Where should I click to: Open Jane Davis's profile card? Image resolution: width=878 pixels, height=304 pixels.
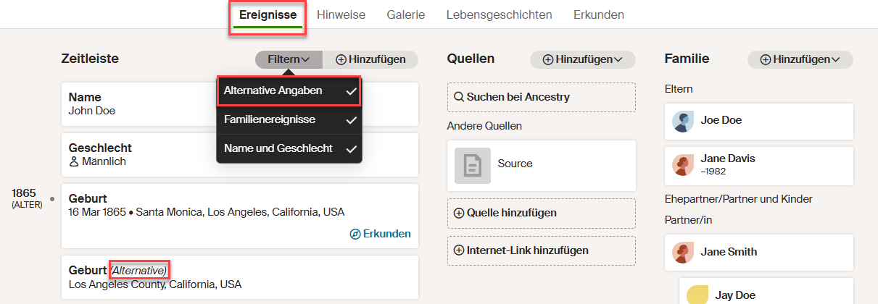(x=758, y=165)
